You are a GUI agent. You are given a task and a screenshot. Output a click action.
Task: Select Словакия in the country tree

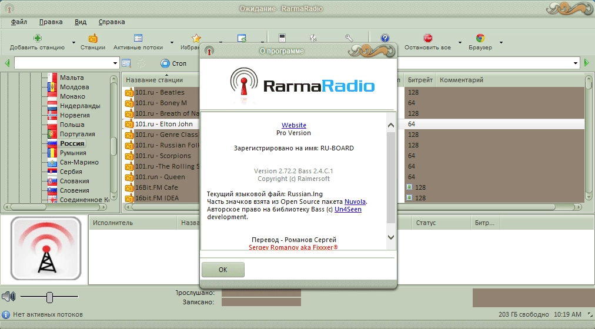[74, 181]
